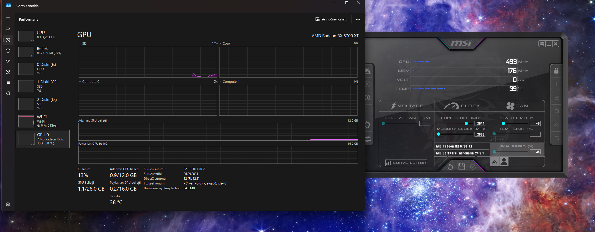Open Task Manager settings gear
Screen dimensions: 595x232
[8, 204]
